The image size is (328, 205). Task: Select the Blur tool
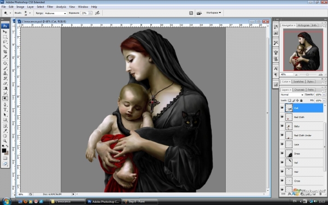tap(5, 93)
